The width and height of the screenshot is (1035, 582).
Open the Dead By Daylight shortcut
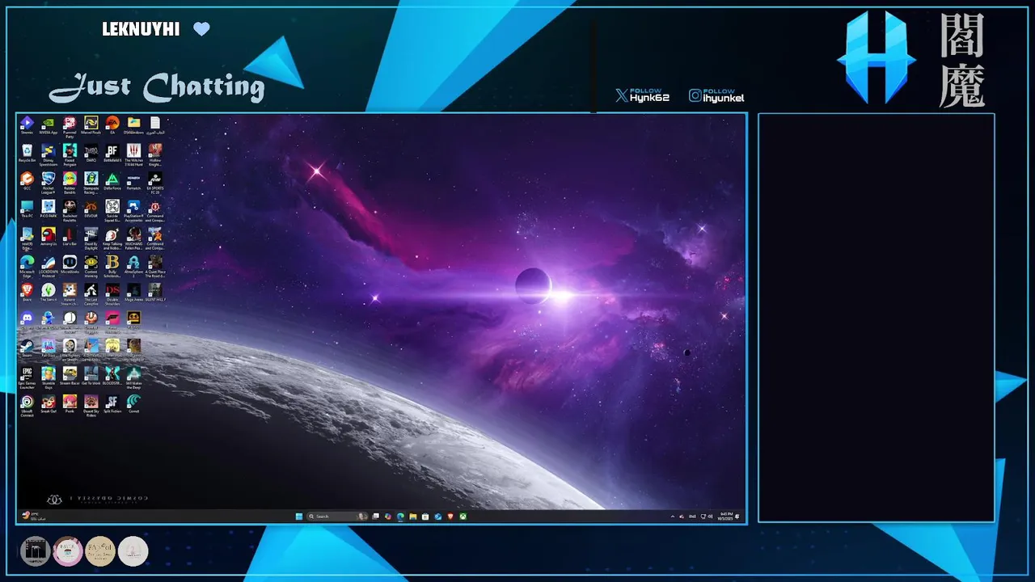tap(91, 238)
